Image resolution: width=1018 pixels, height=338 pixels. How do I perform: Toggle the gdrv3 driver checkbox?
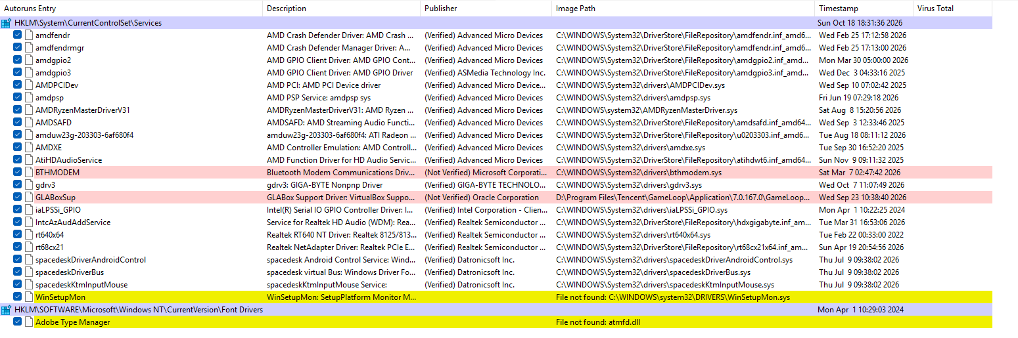click(18, 185)
